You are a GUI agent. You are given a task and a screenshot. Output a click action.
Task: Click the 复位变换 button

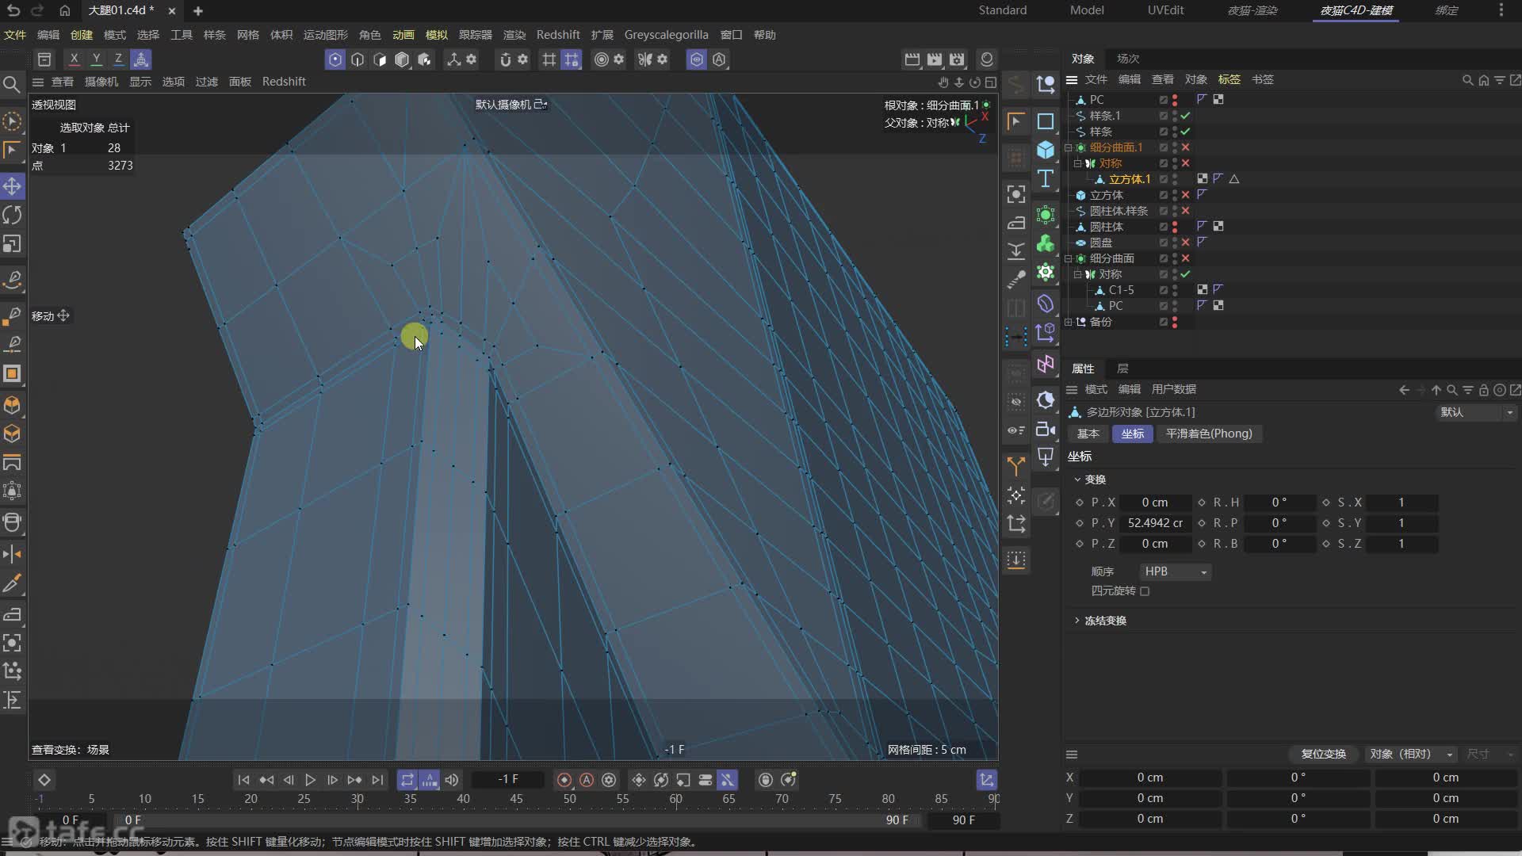tap(1323, 754)
